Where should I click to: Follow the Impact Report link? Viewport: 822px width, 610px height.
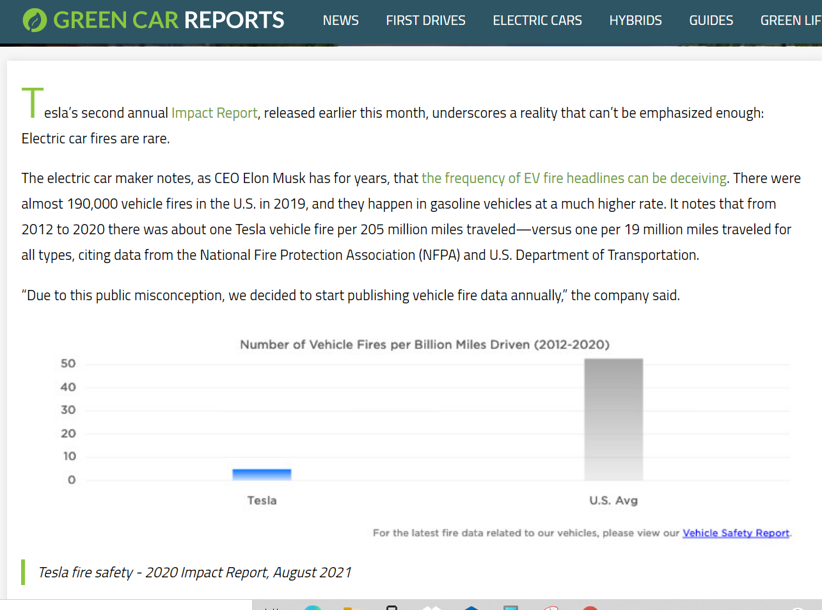point(214,113)
